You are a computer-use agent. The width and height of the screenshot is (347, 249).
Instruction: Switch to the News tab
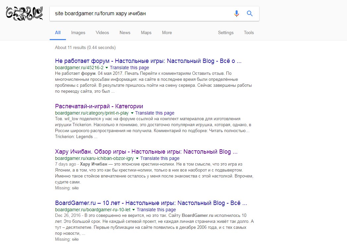click(125, 32)
